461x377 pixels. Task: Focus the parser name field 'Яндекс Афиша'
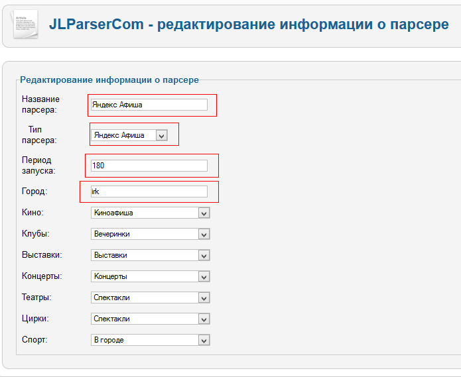tap(149, 105)
